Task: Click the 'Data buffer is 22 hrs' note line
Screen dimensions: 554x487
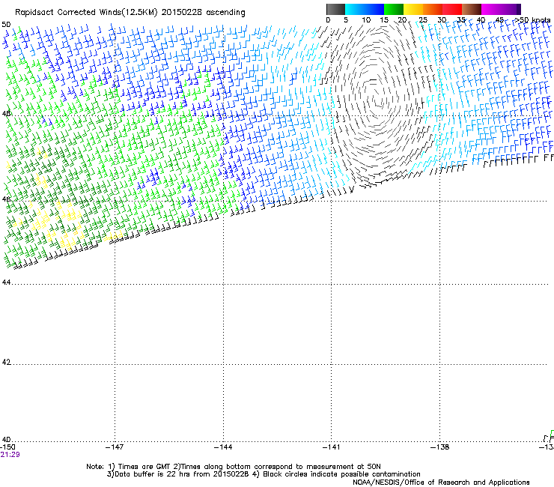Action: click(x=264, y=474)
